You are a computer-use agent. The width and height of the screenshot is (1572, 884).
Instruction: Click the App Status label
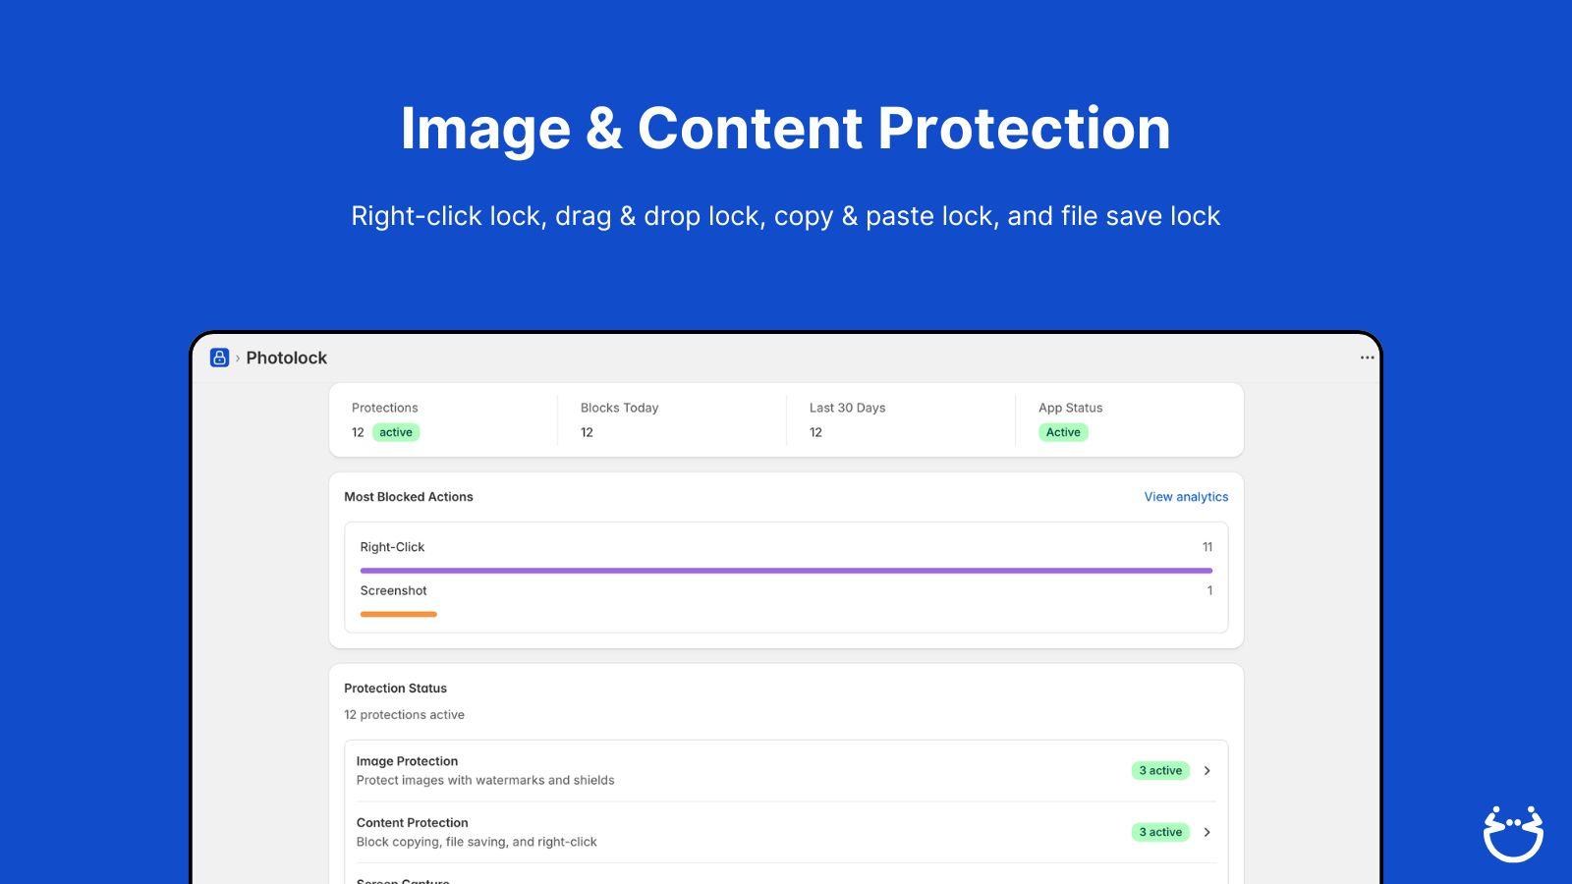[1070, 408]
